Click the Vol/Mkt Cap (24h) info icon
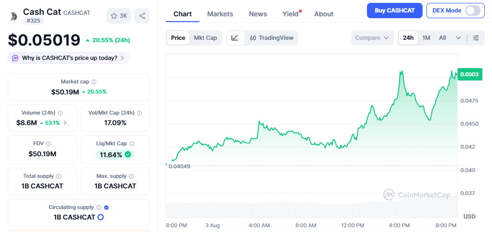The width and height of the screenshot is (492, 232). click(139, 113)
